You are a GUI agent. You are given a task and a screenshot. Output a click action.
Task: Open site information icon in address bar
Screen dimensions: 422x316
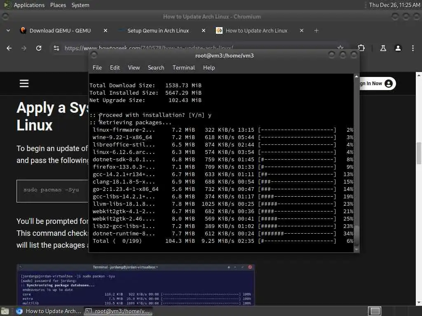click(56, 48)
